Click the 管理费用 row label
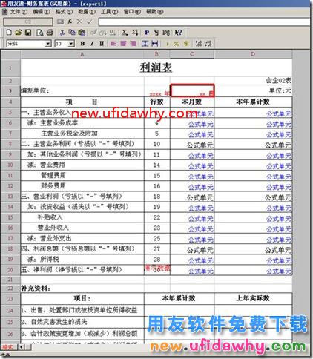 (53, 175)
